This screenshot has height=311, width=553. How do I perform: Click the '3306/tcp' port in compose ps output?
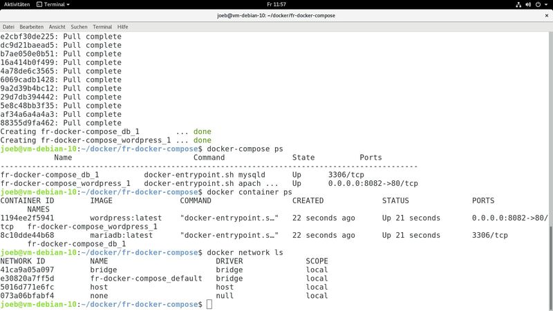point(346,175)
